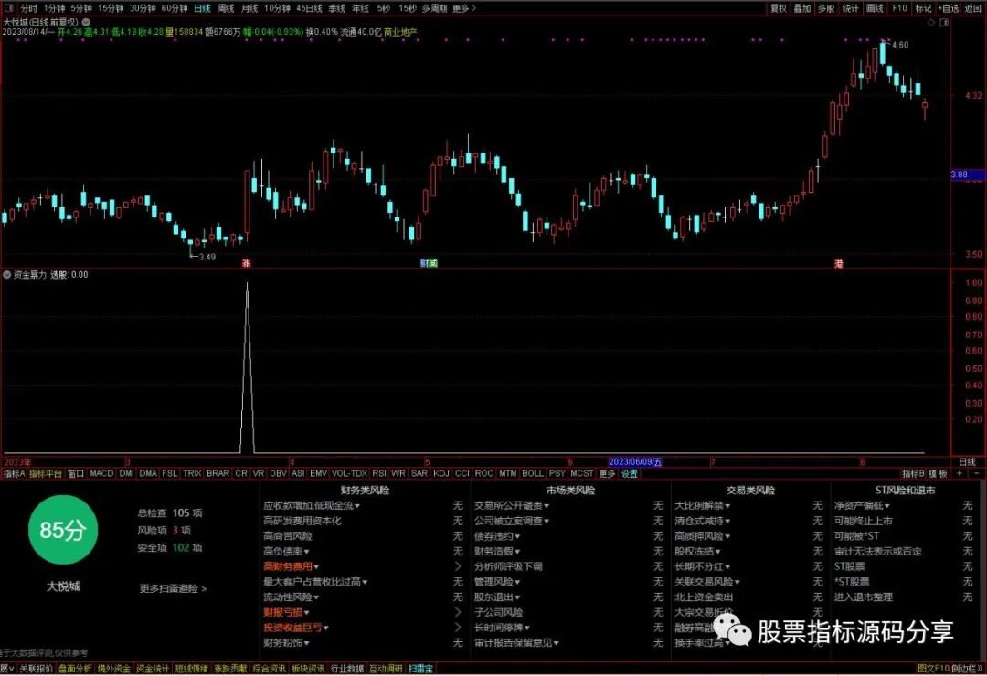Open the 扫雷宝 bottom tab
987x676 pixels.
coord(420,669)
